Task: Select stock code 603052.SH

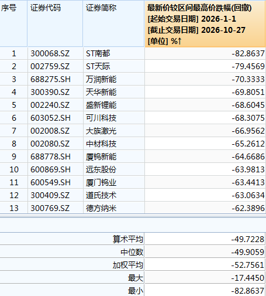Action: pyautogui.click(x=50, y=118)
